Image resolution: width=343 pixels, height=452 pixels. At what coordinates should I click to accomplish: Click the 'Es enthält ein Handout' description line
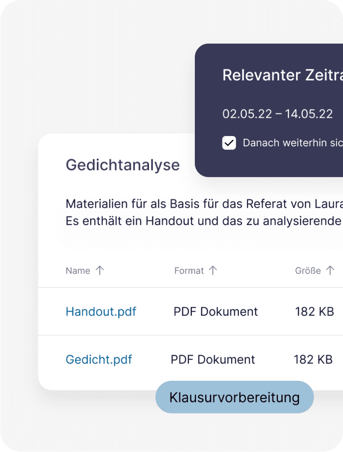(x=204, y=221)
